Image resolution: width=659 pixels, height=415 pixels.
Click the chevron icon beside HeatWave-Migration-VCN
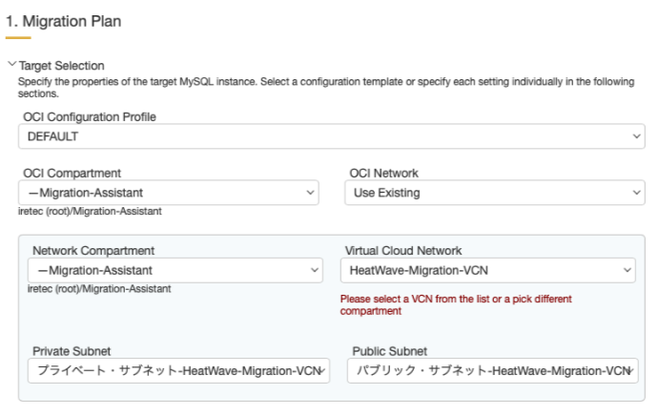628,271
